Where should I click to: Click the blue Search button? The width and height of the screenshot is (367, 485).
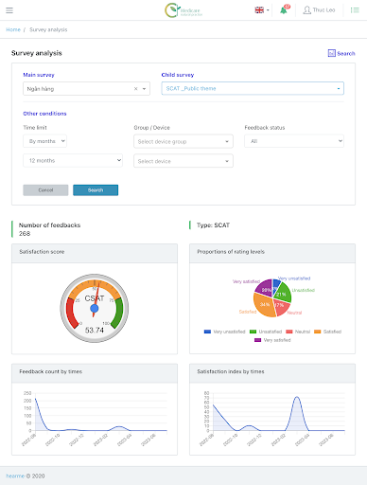coord(96,190)
